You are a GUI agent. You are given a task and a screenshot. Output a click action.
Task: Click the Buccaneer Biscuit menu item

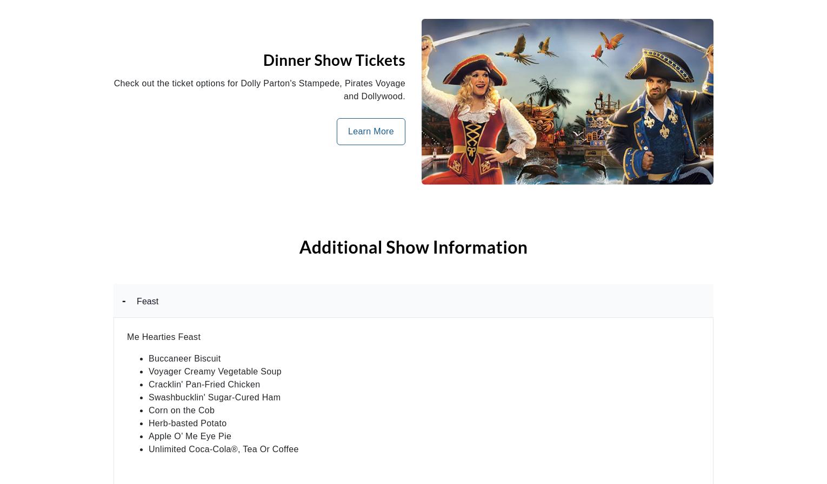tap(184, 359)
